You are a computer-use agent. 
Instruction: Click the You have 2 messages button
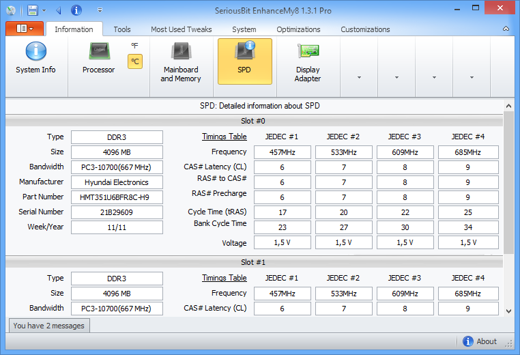(49, 326)
